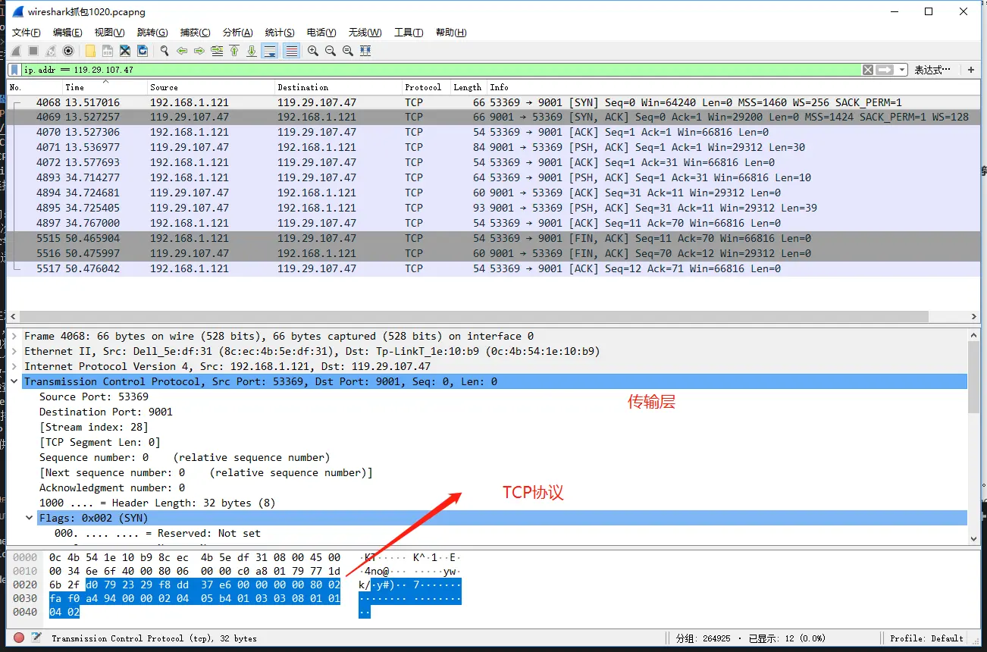Expand Internet Protocol Version 4 row

[14, 366]
